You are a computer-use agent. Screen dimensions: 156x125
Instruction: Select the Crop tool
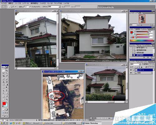(x=4, y=76)
